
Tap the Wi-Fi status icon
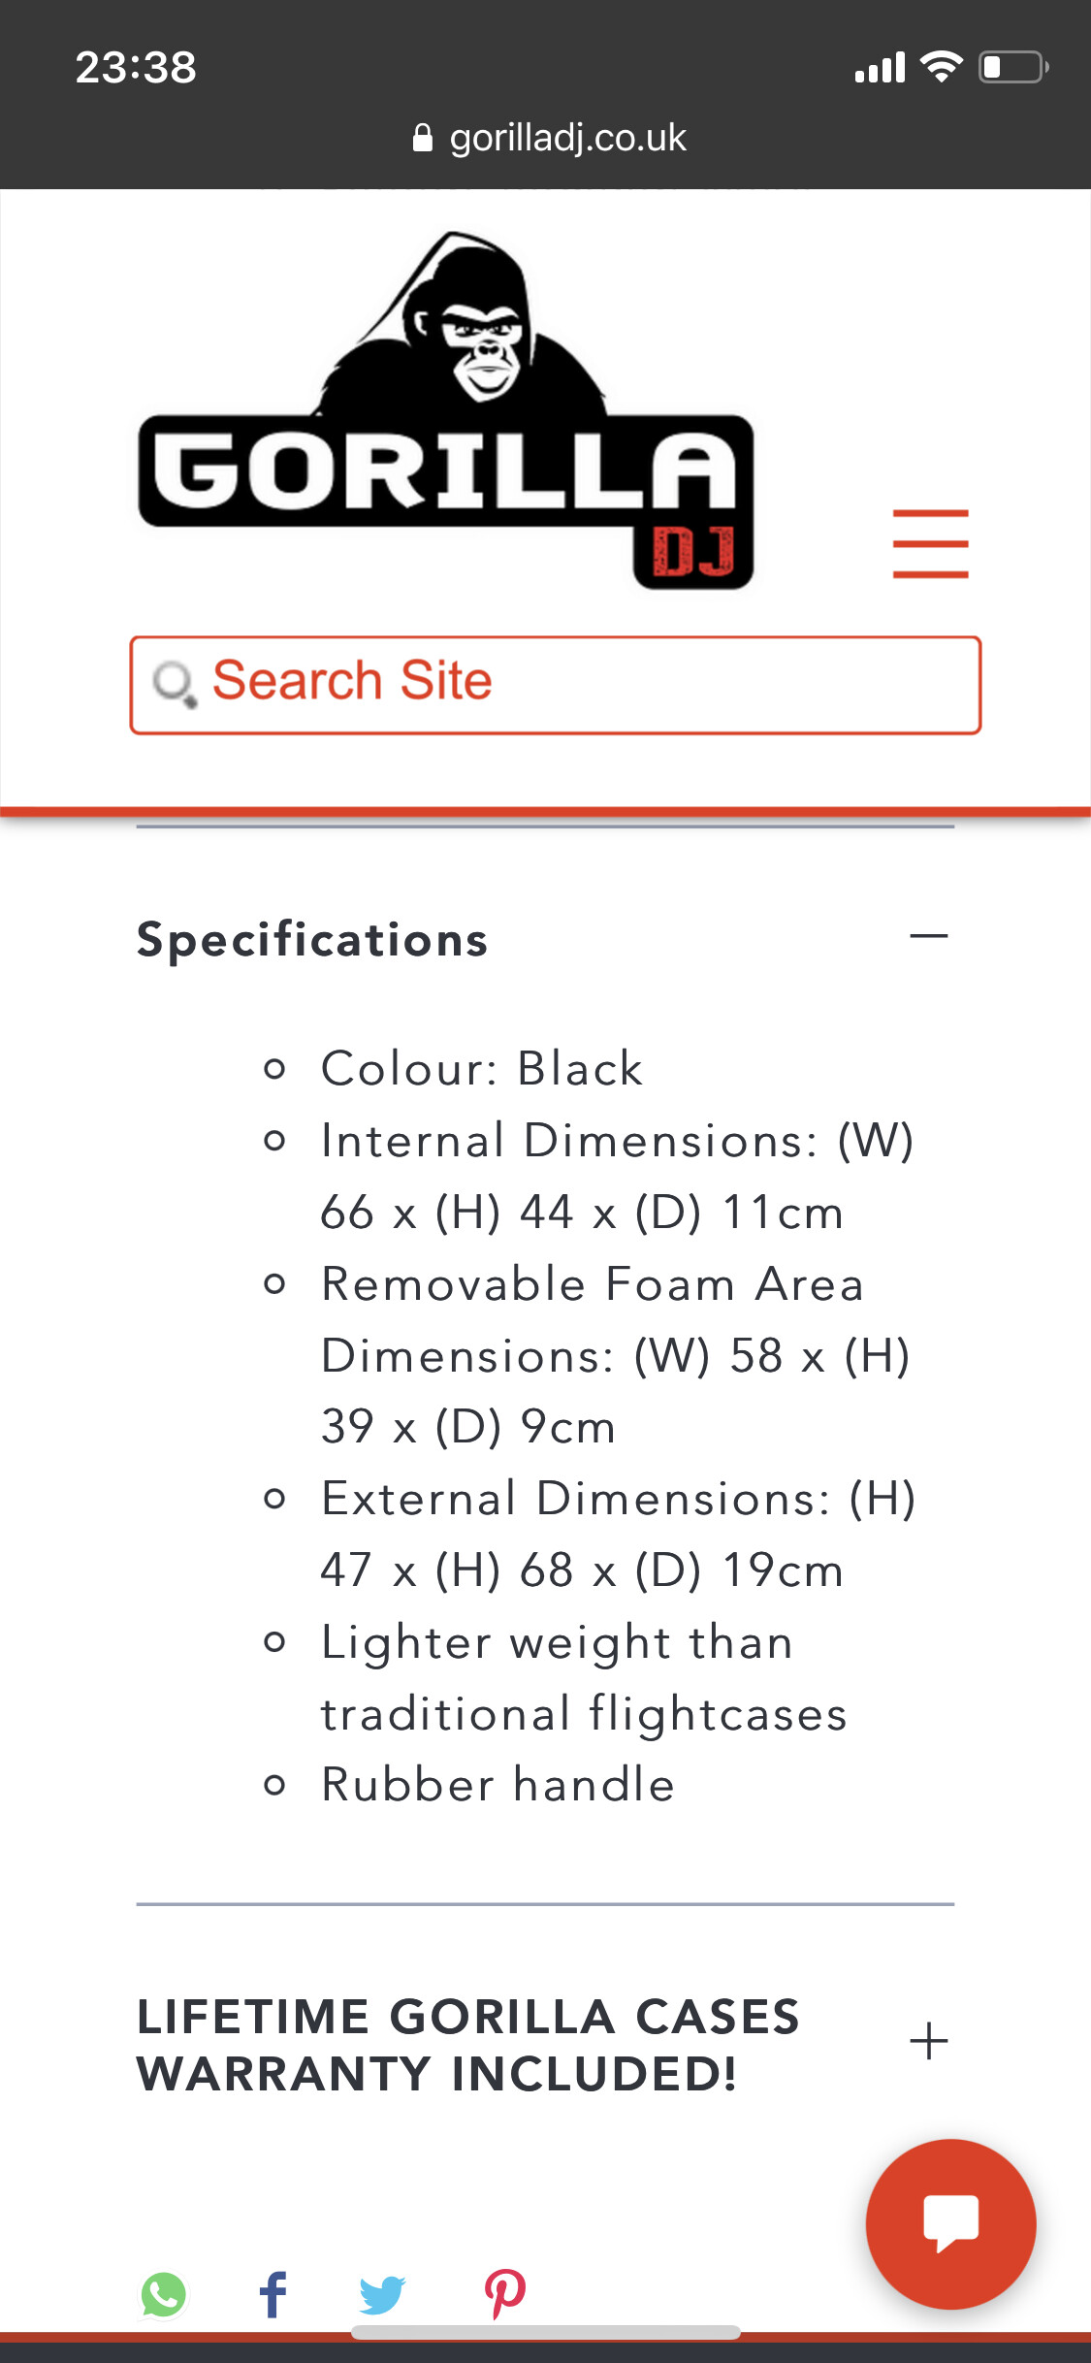coord(941,67)
